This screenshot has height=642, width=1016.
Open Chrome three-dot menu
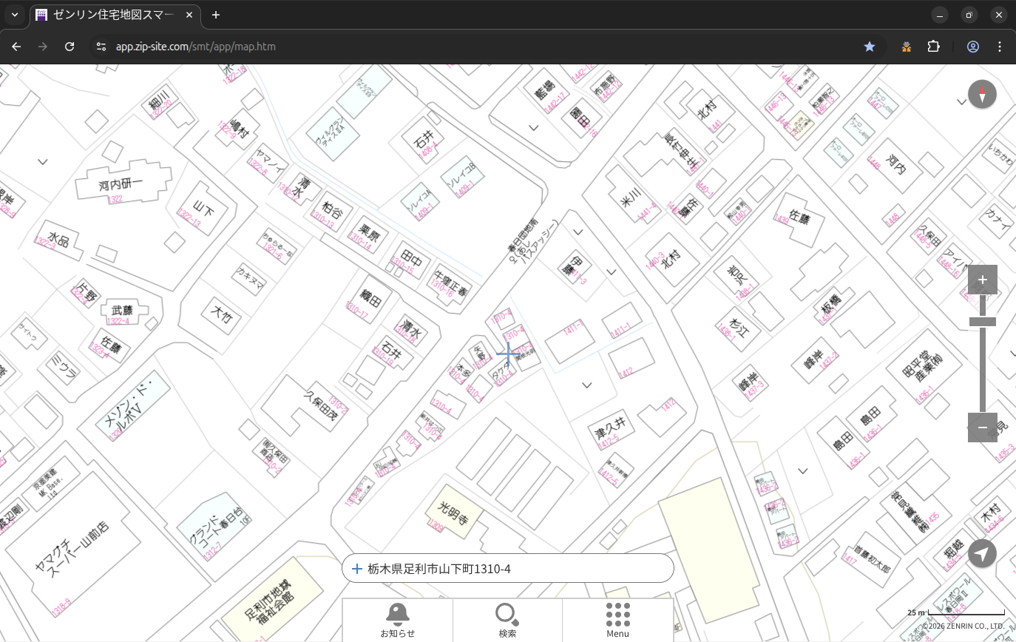1000,47
